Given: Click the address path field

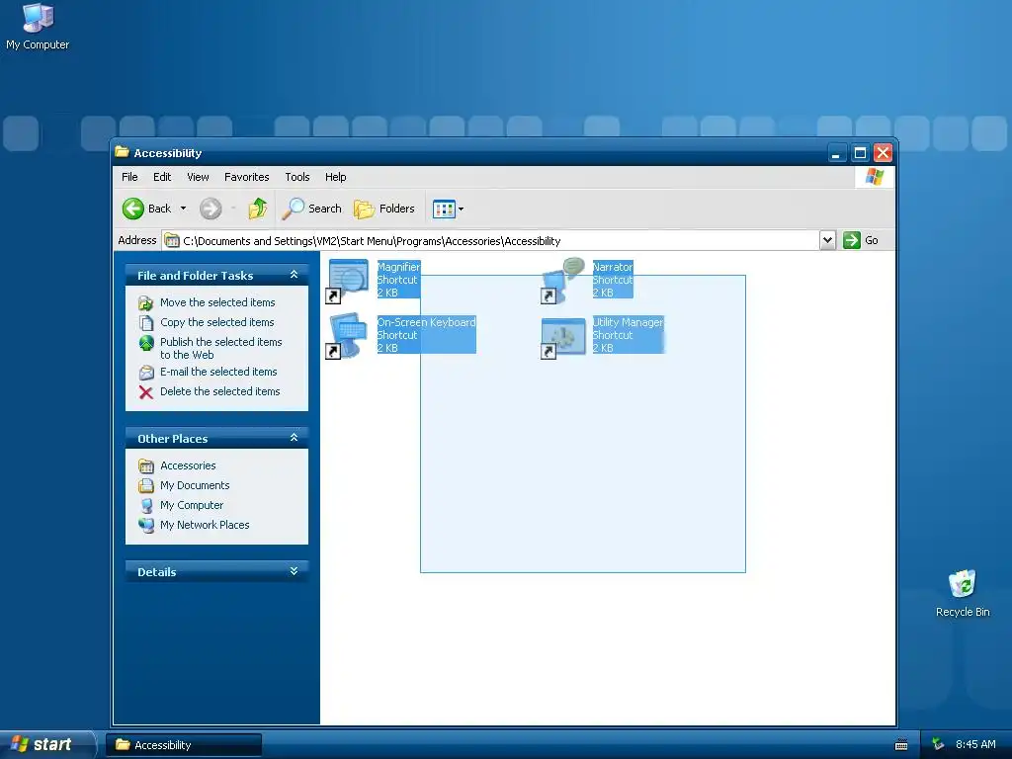Looking at the screenshot, I should click(490, 241).
